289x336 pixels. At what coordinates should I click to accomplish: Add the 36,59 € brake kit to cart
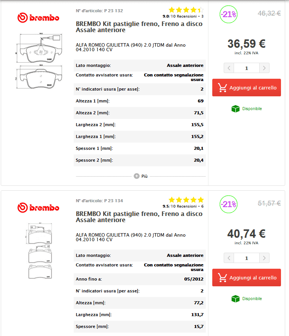click(247, 88)
